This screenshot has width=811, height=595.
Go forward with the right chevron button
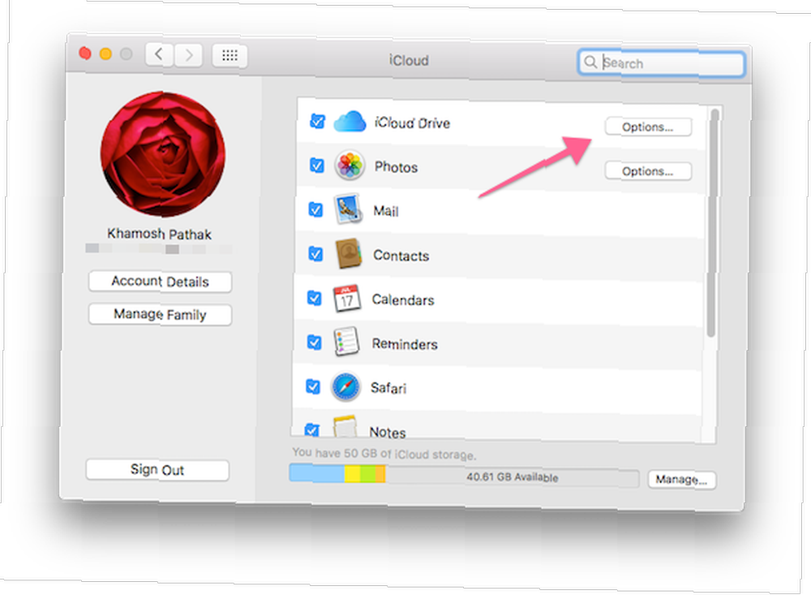click(x=188, y=54)
